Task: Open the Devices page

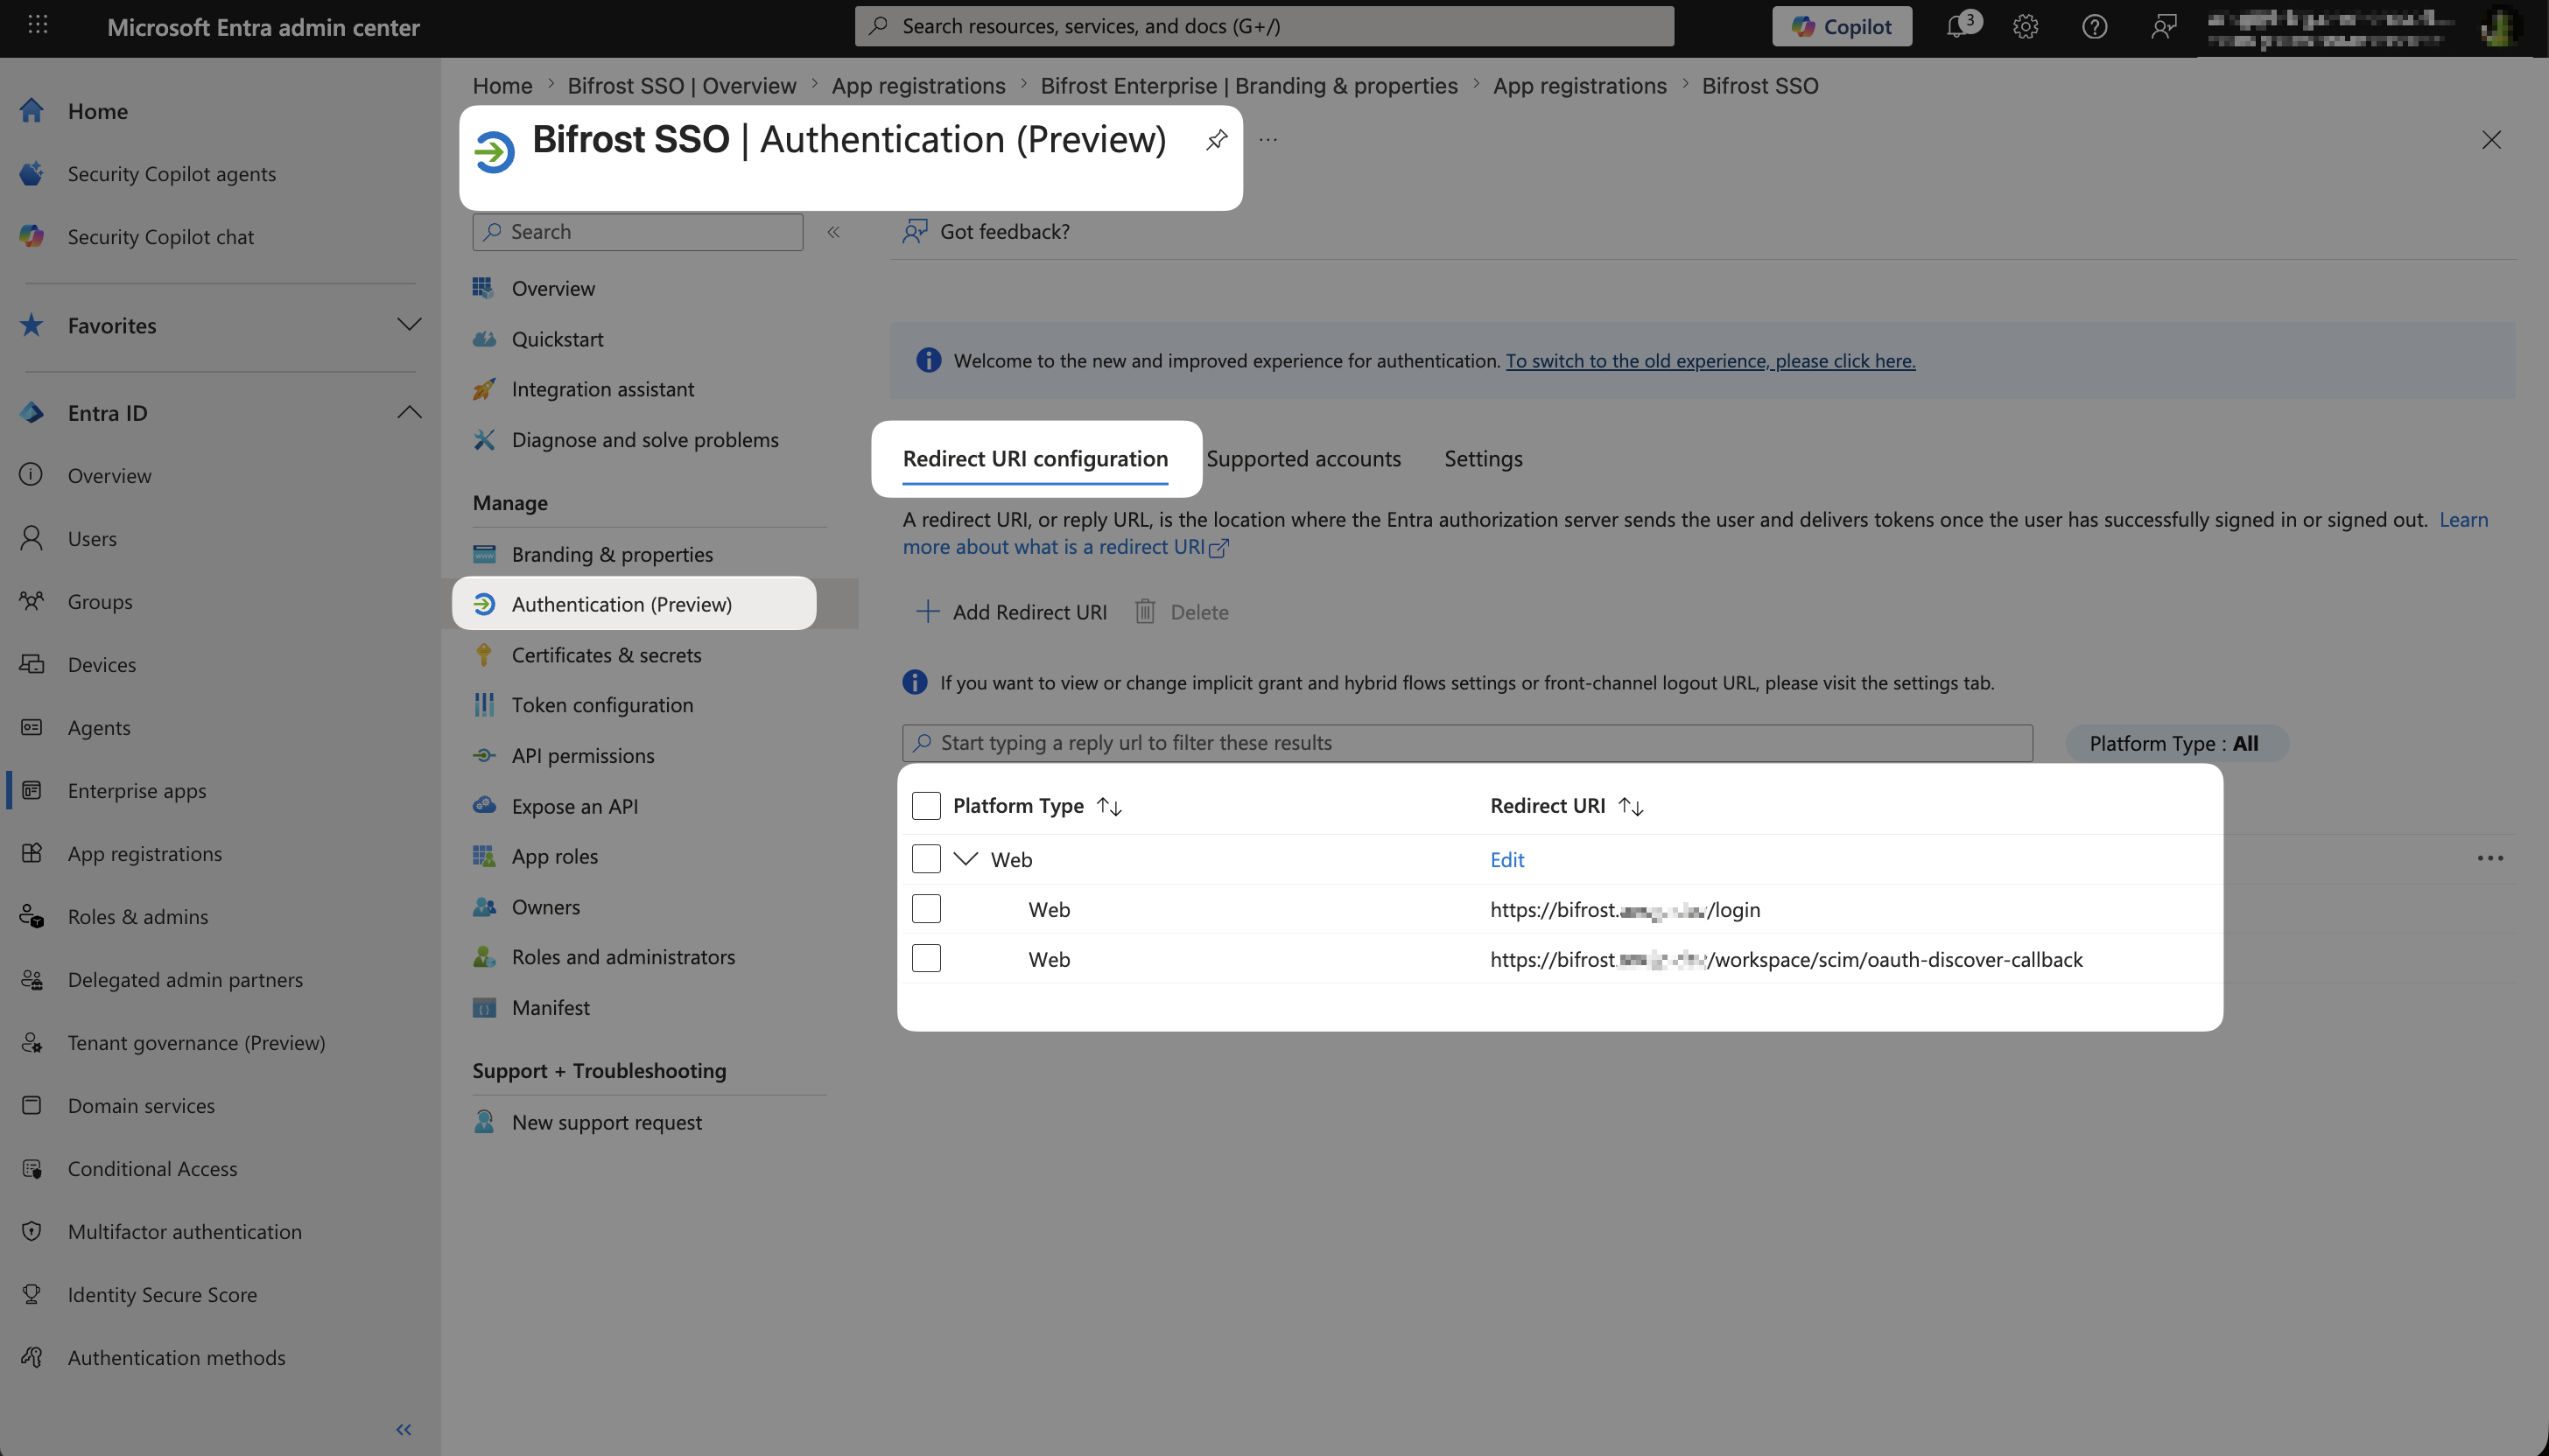Action: click(102, 665)
